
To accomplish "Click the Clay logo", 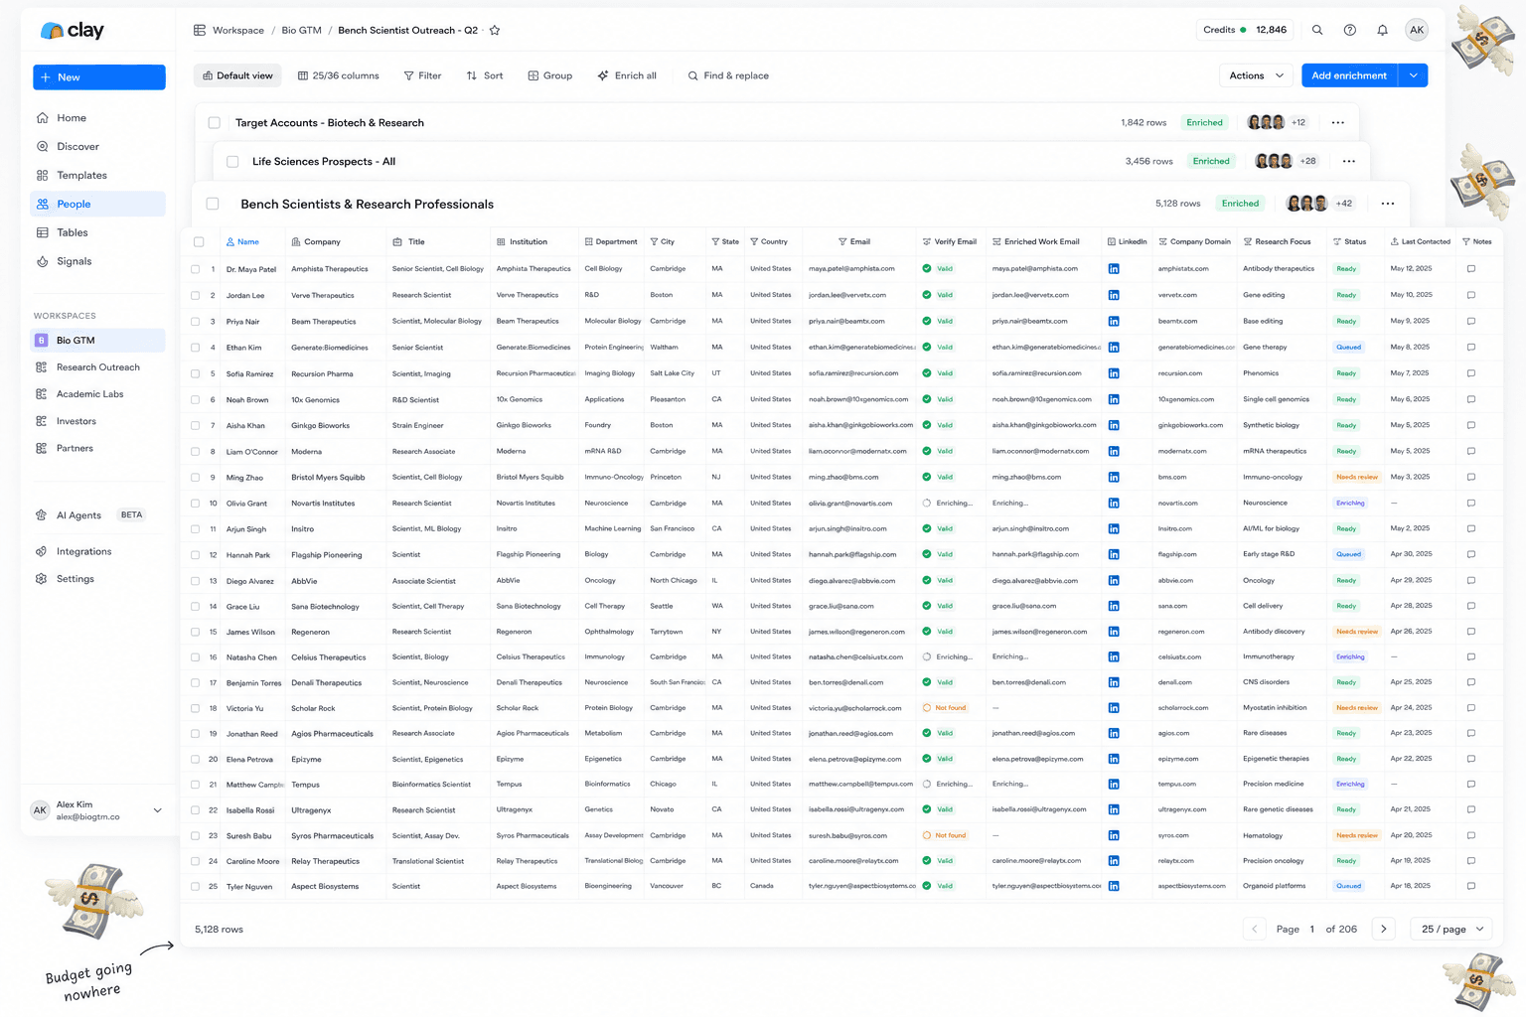I will [x=72, y=31].
